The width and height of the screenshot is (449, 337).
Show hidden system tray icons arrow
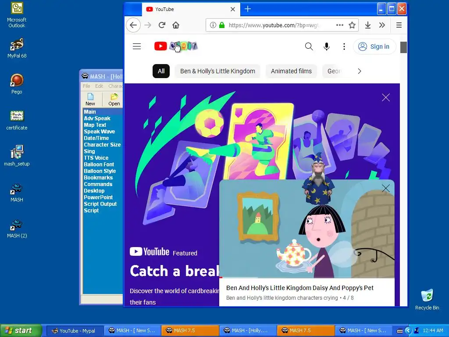(408, 331)
